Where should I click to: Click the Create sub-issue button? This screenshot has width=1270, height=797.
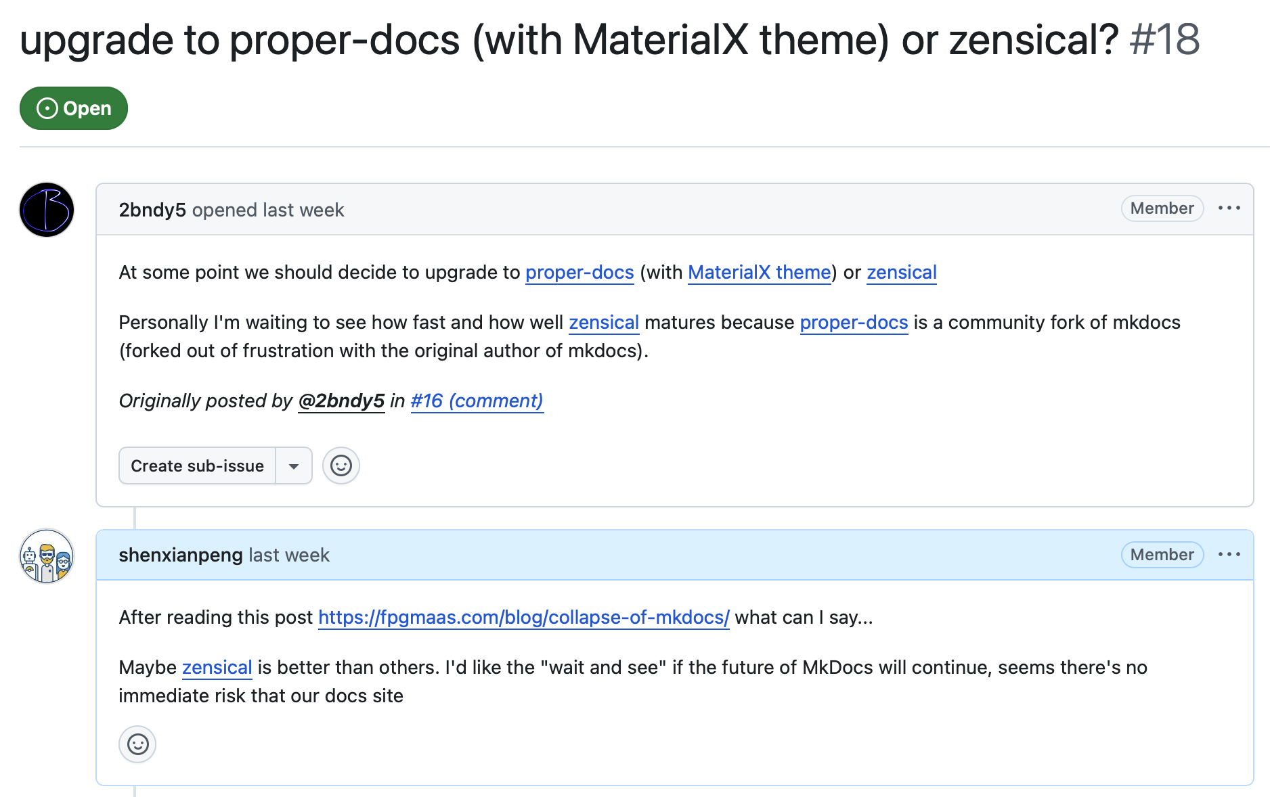(197, 465)
